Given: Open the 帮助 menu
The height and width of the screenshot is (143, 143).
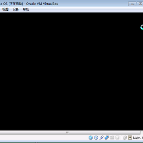Looking at the screenshot, I should [26, 10].
